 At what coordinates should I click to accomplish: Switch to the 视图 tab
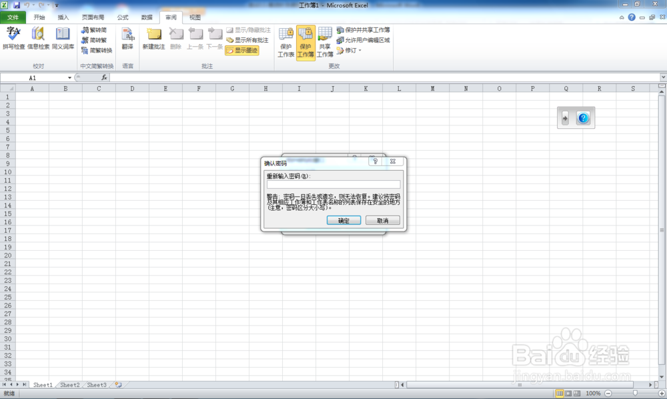tap(195, 17)
